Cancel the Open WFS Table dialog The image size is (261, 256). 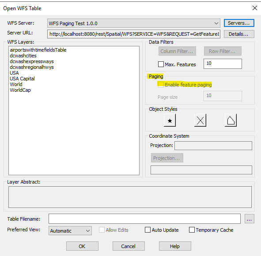(129, 246)
